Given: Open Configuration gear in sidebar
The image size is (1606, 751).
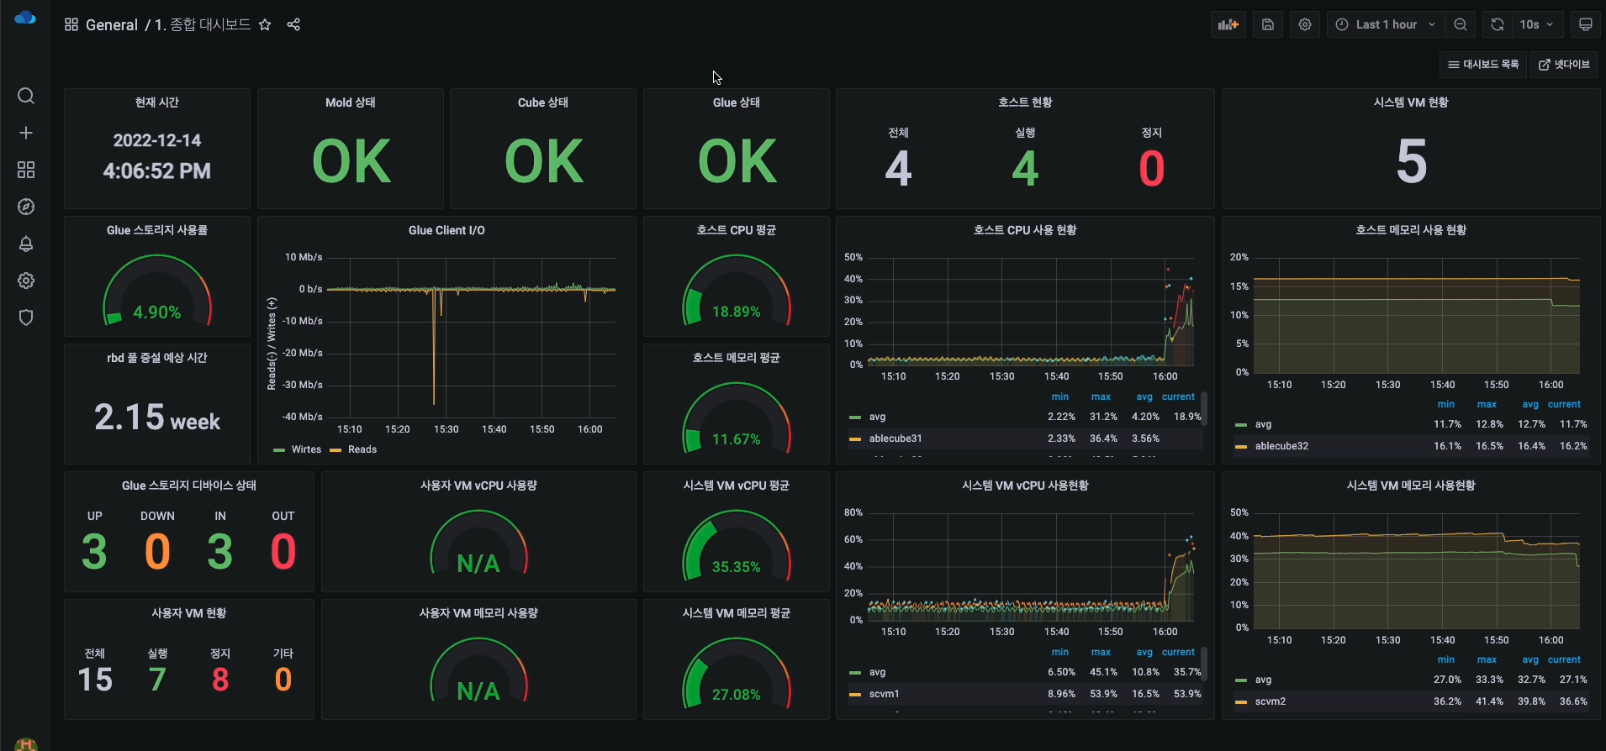Looking at the screenshot, I should 26,281.
